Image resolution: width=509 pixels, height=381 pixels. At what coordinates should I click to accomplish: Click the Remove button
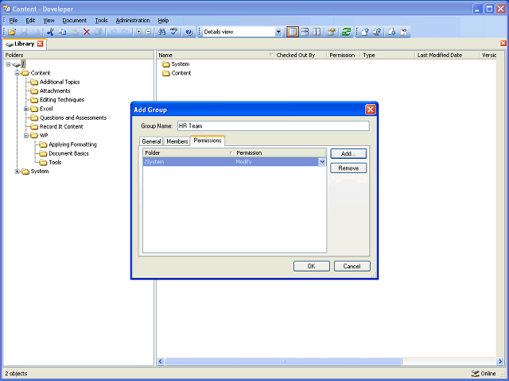click(348, 168)
